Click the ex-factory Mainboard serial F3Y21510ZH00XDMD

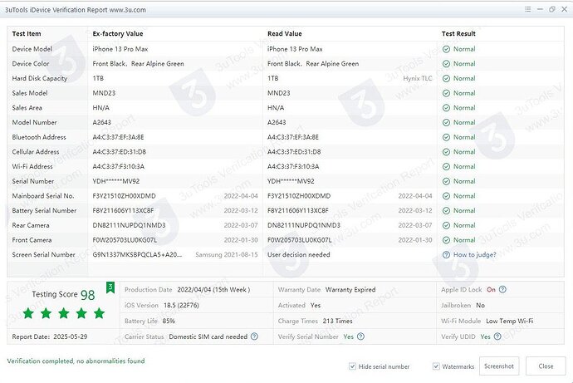124,196
